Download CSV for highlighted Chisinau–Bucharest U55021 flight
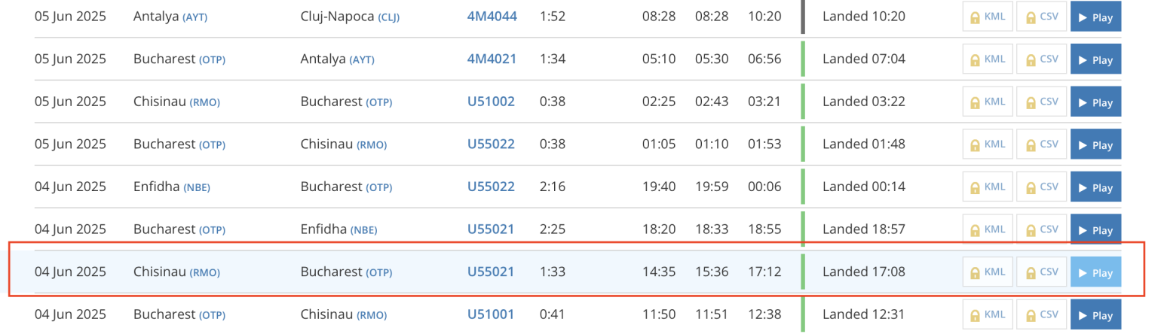Image resolution: width=1158 pixels, height=334 pixels. pyautogui.click(x=1041, y=272)
